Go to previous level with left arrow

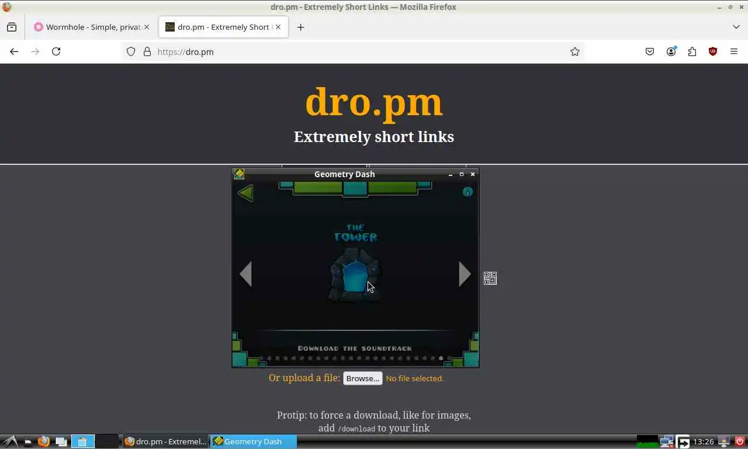pyautogui.click(x=245, y=274)
